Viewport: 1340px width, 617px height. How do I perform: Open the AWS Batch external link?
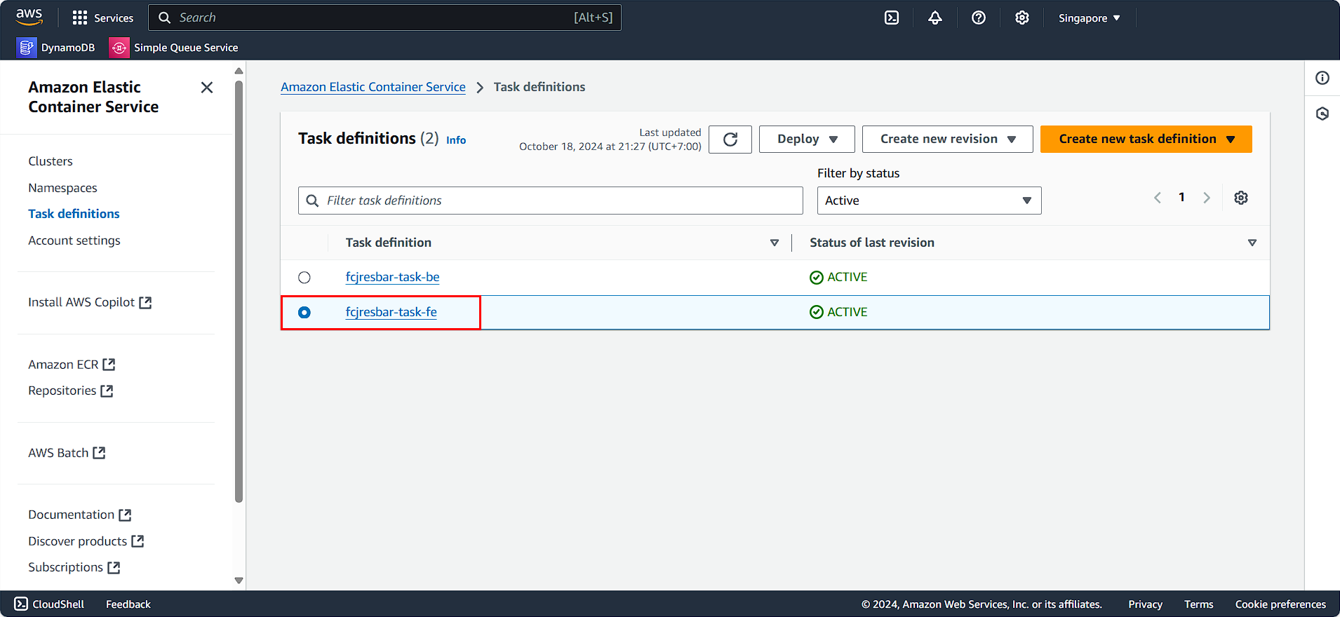click(x=67, y=453)
